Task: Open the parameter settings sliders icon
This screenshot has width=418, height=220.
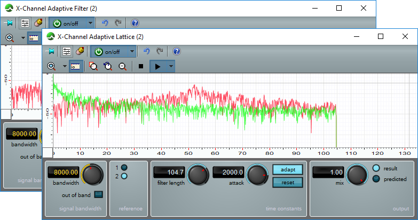Action: pyautogui.click(x=66, y=52)
